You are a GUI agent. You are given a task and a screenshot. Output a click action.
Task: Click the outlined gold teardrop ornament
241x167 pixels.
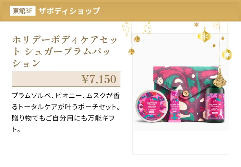[x=126, y=29]
